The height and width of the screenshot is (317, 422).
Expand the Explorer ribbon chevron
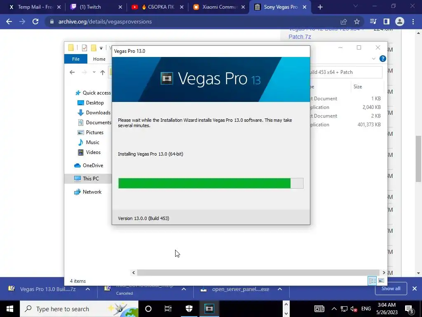373,59
